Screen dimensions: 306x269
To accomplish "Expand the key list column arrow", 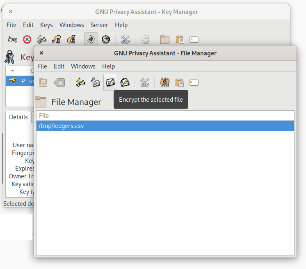I will click(13, 71).
